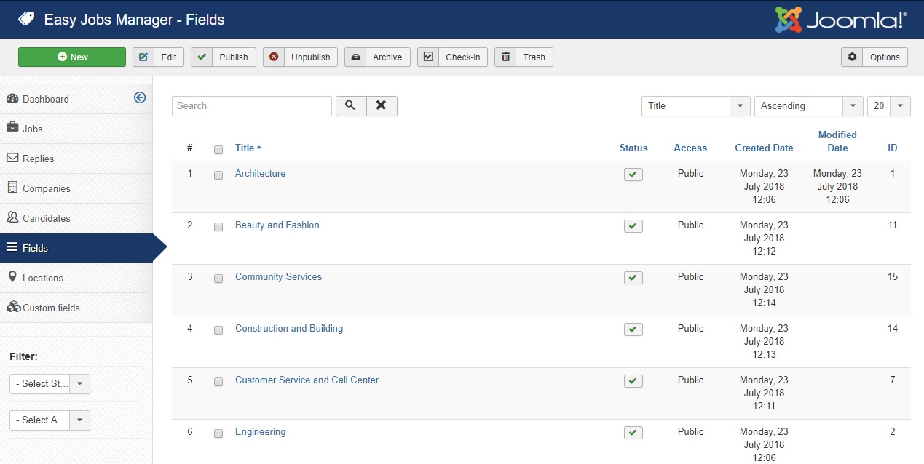Check the Architecture row checkbox
The height and width of the screenshot is (464, 924).
(x=218, y=175)
